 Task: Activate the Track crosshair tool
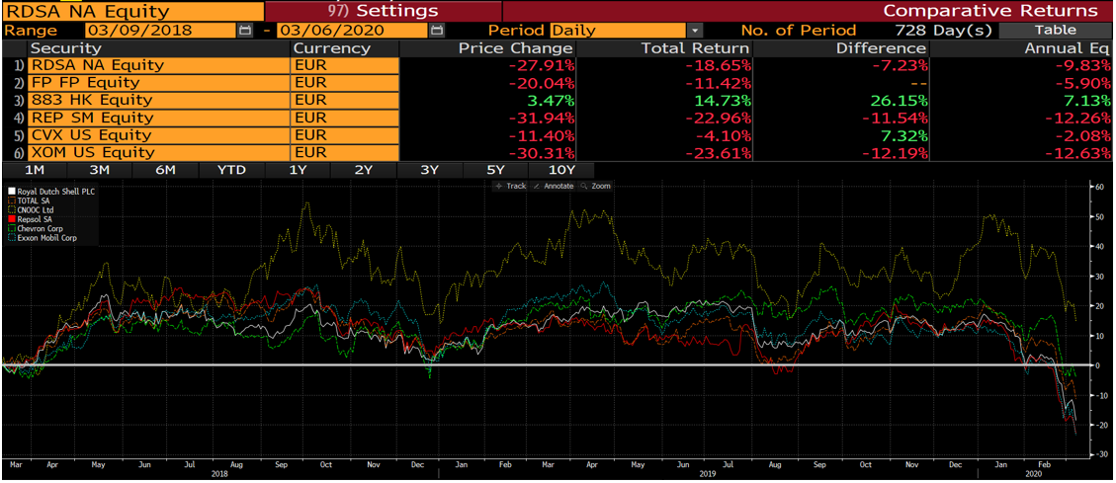click(512, 186)
